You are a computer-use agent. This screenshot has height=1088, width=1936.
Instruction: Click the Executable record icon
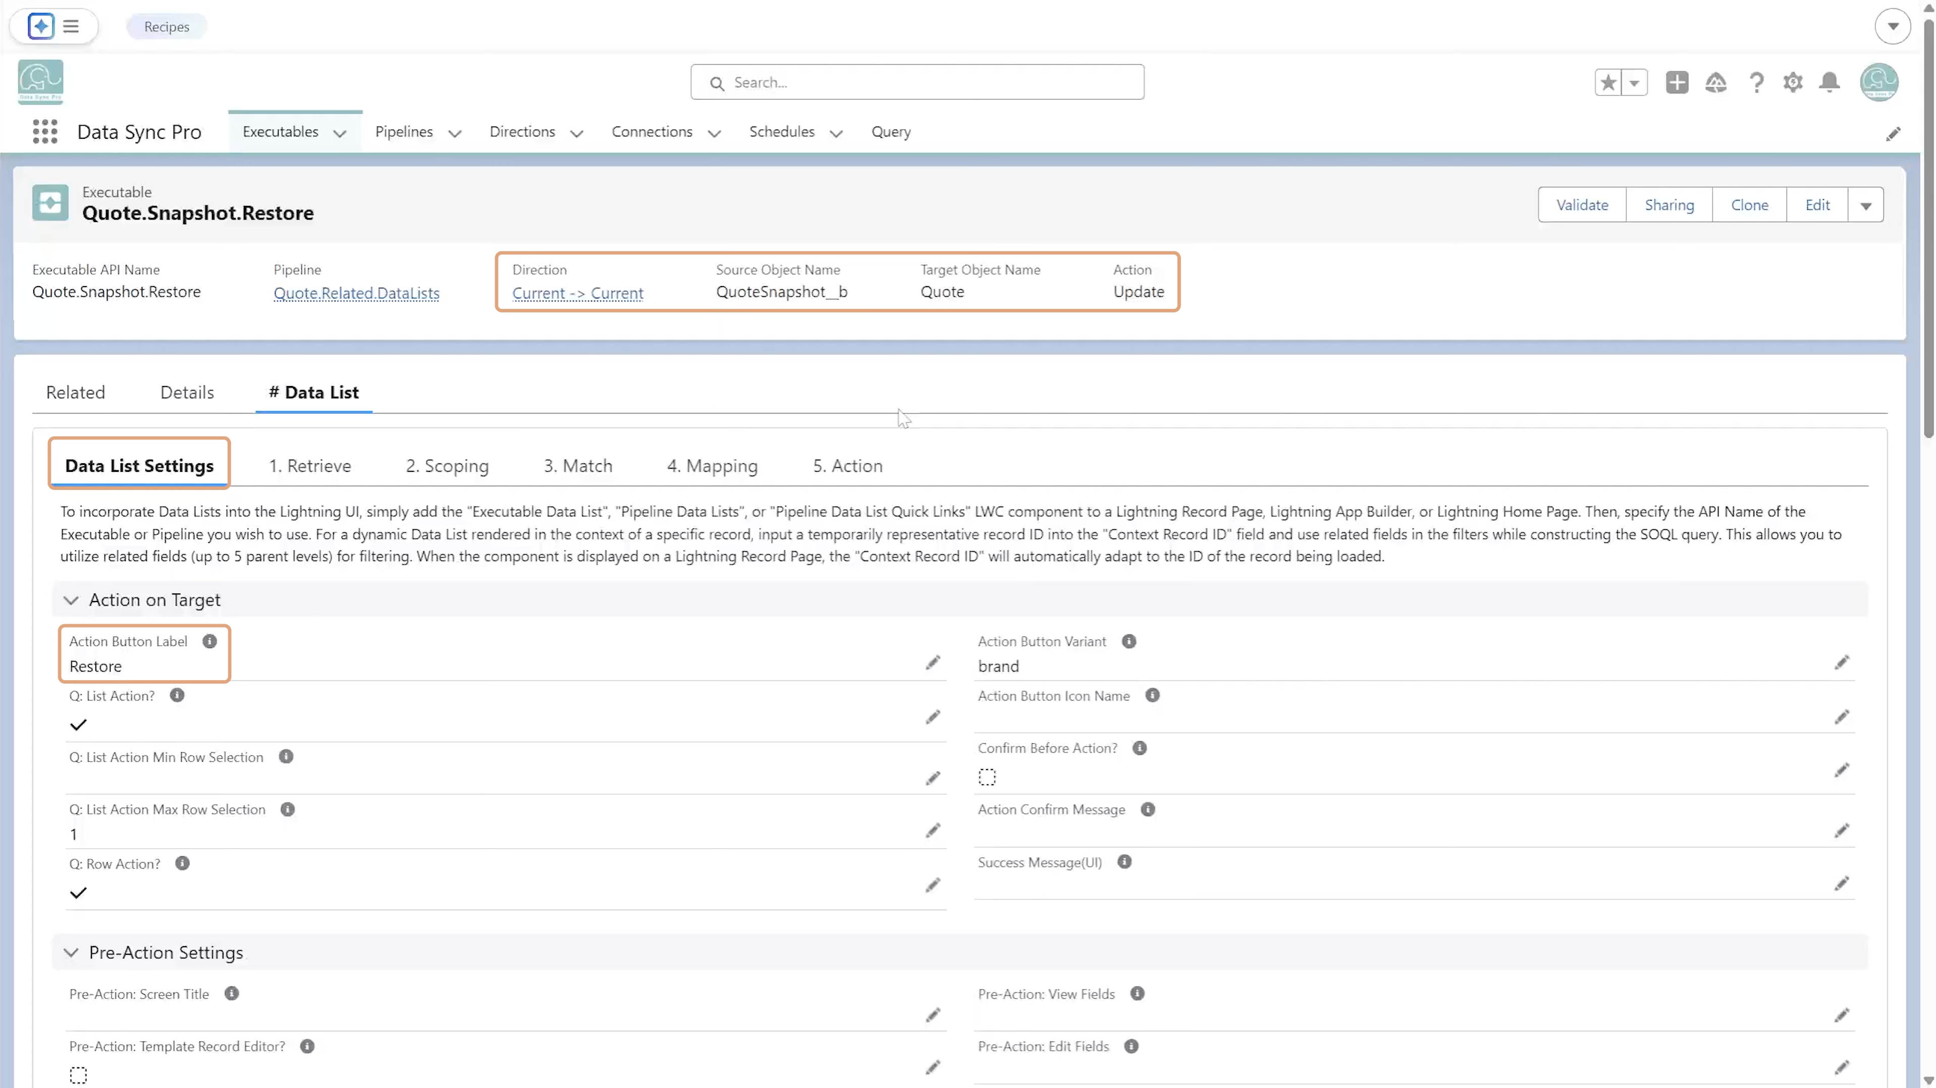tap(50, 203)
